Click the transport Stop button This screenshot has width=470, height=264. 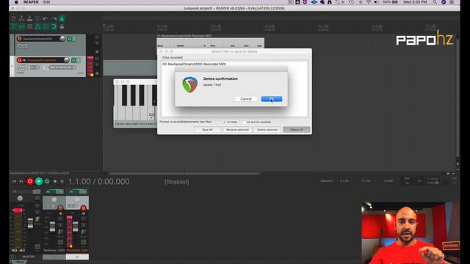click(x=55, y=181)
